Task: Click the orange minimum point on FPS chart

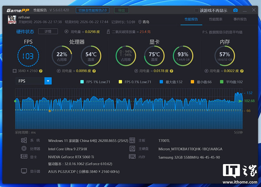Action: [50, 111]
